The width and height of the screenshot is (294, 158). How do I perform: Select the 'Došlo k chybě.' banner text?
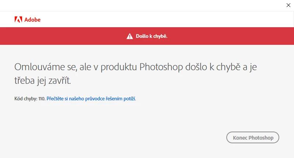152,36
